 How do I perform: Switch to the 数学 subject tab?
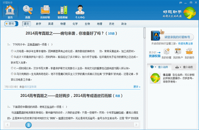click(x=38, y=24)
